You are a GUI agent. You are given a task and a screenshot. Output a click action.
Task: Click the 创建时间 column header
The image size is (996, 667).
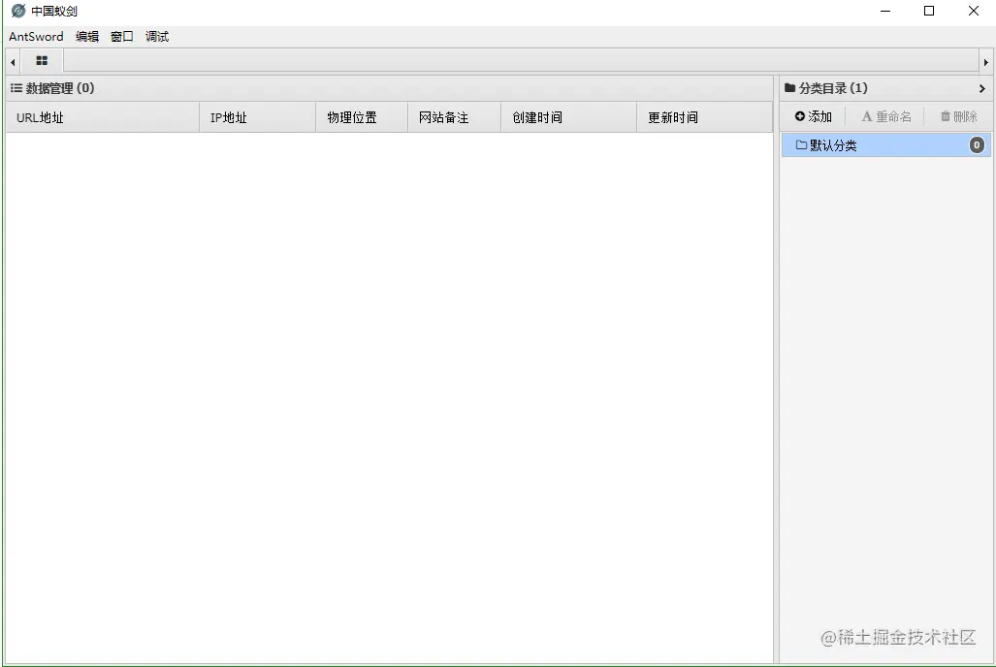569,117
